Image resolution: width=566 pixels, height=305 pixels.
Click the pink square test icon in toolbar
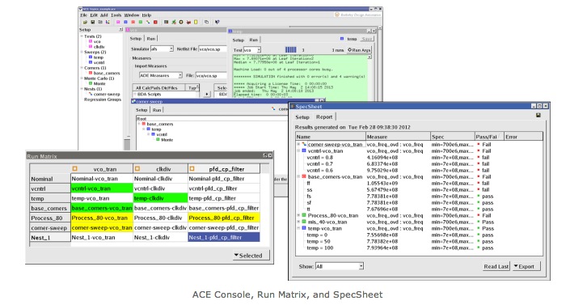coord(118,22)
